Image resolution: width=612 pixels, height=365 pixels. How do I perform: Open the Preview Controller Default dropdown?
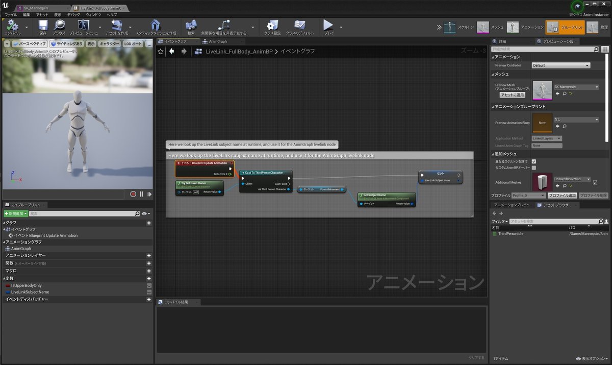pos(561,65)
